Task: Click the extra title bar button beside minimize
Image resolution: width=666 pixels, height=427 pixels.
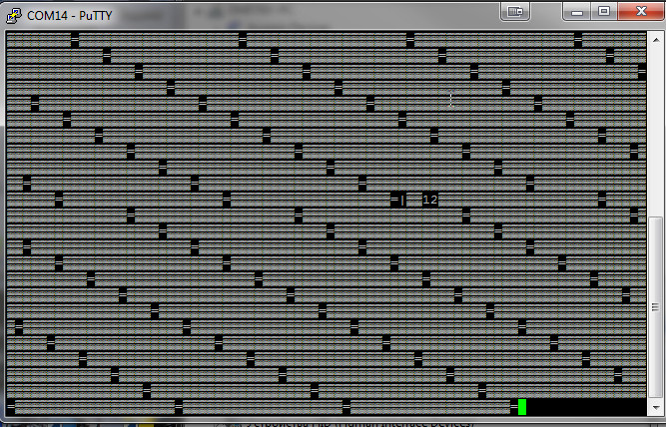Action: tap(515, 11)
